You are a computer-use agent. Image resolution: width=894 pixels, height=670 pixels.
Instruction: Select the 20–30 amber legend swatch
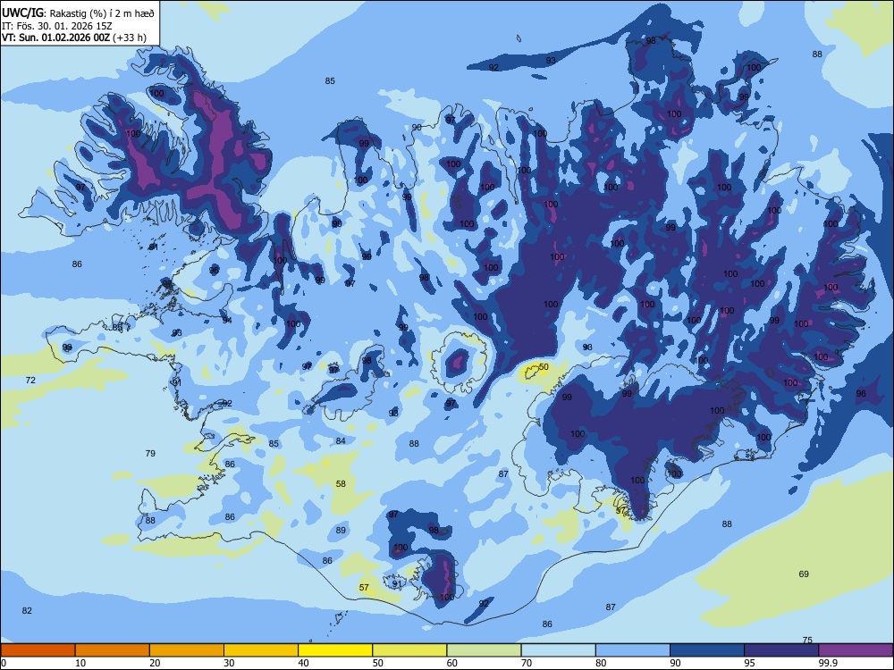pyautogui.click(x=187, y=650)
